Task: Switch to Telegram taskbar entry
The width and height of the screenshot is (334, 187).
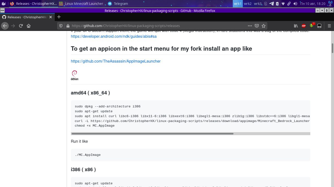Action: [x=118, y=4]
